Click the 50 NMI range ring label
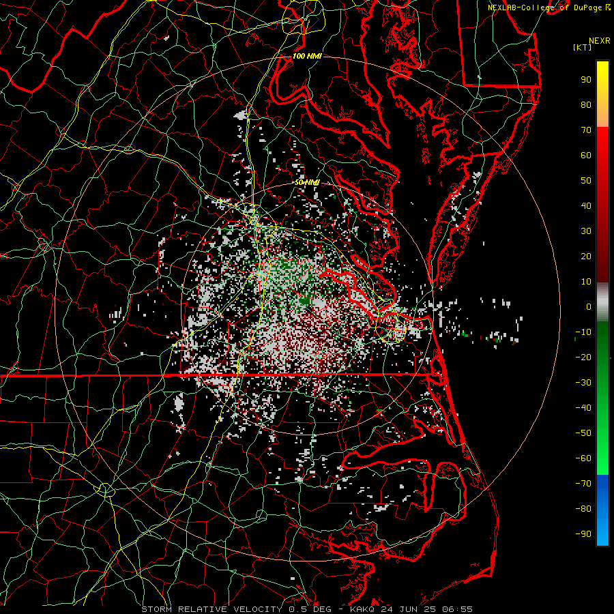614x614 pixels. (307, 182)
